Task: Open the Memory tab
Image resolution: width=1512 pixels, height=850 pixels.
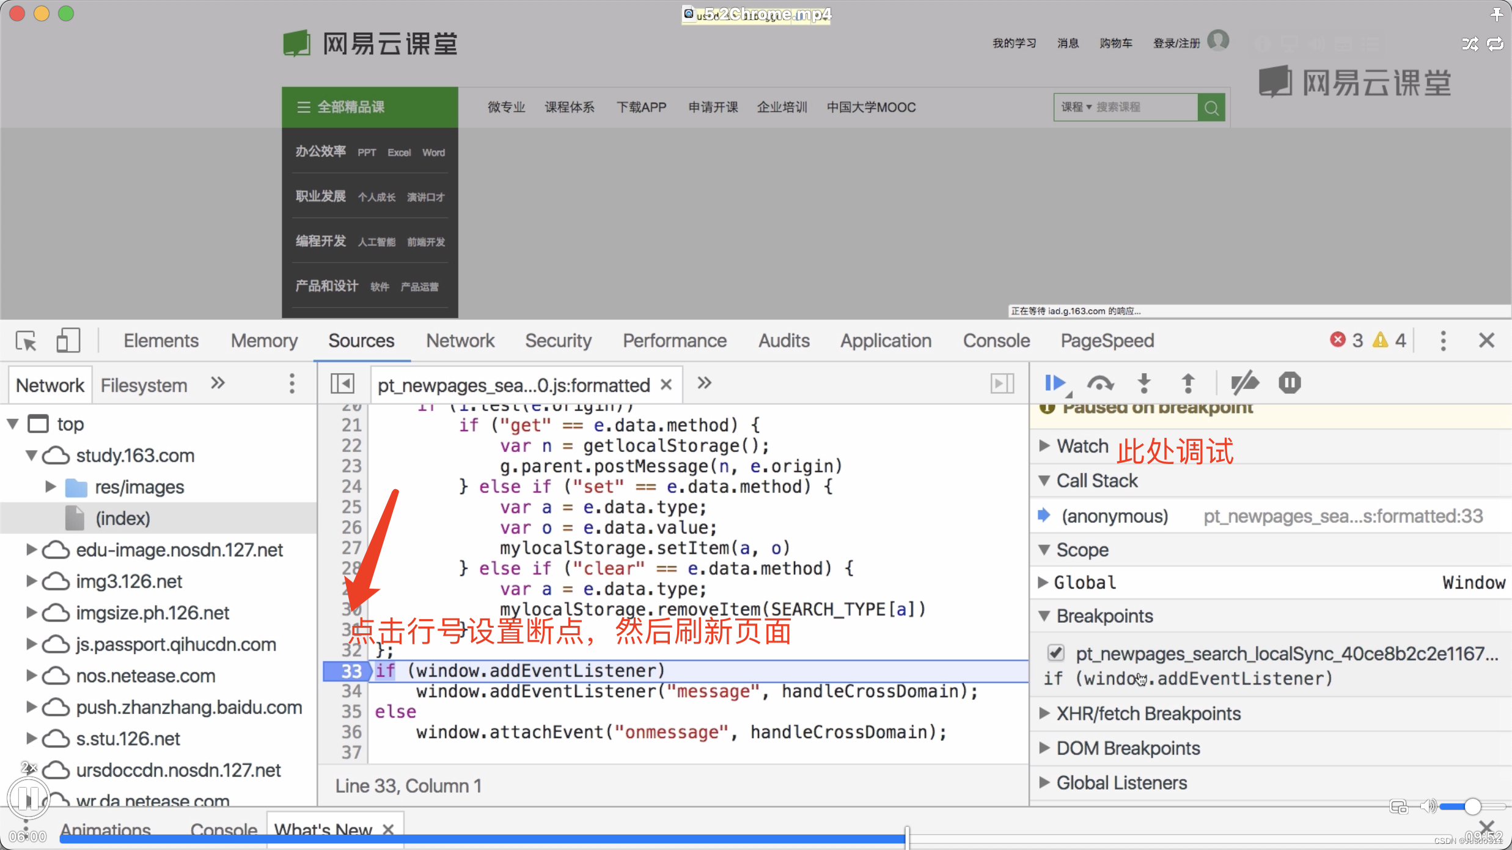Action: pyautogui.click(x=264, y=341)
